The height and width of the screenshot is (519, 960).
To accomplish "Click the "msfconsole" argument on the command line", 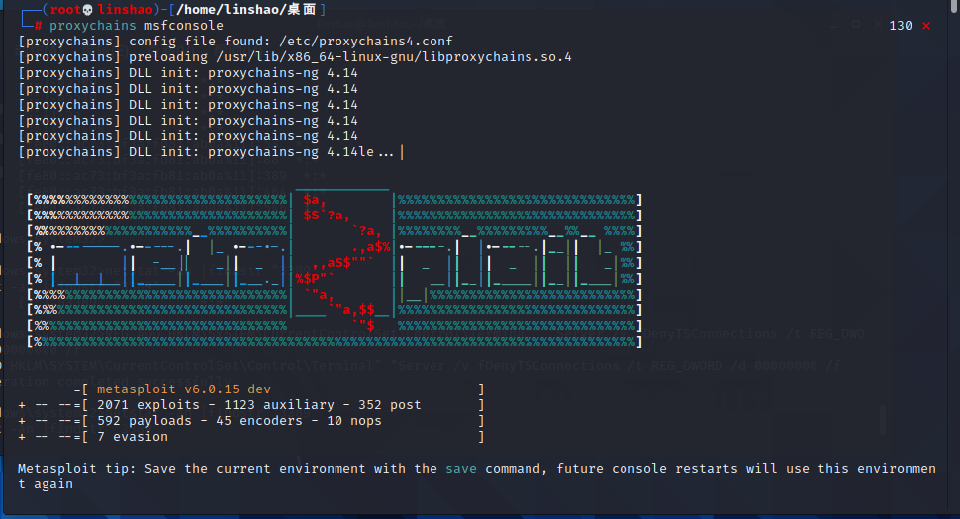I will tap(184, 26).
